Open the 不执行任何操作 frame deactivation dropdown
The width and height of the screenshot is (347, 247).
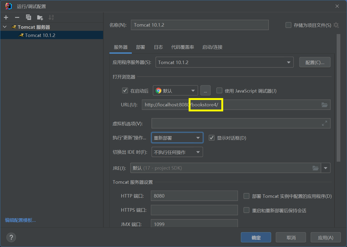click(177, 152)
